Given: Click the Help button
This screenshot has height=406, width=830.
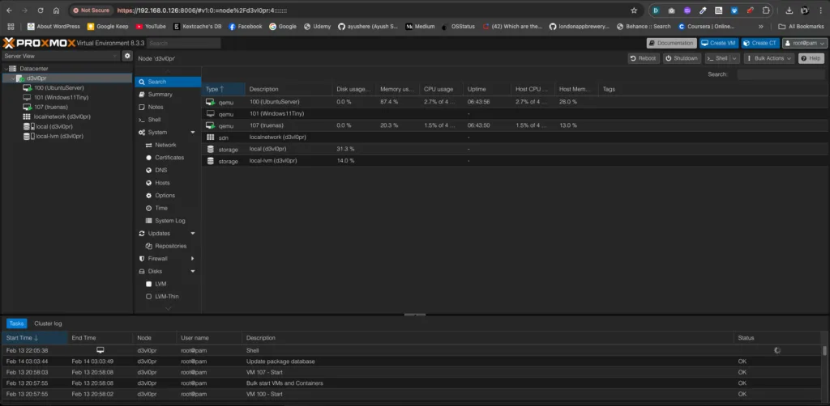Looking at the screenshot, I should click(811, 58).
